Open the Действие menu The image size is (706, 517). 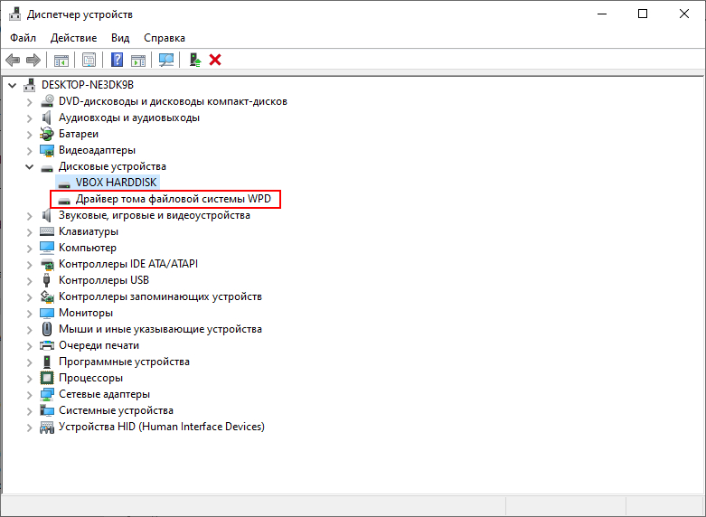[73, 38]
